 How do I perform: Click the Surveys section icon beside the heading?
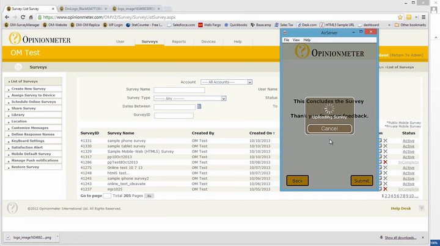point(18,67)
